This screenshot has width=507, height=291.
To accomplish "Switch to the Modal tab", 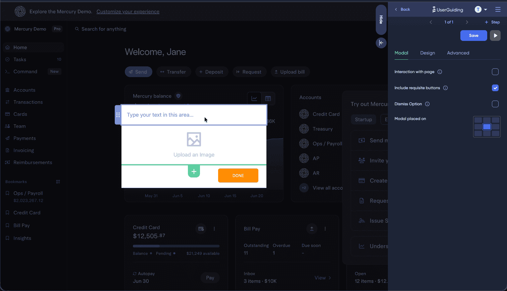I will click(401, 53).
